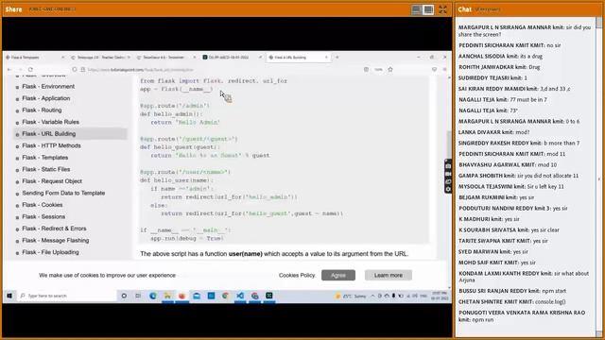The width and height of the screenshot is (605, 340).
Task: Open a new browser tab
Action: pyautogui.click(x=337, y=57)
